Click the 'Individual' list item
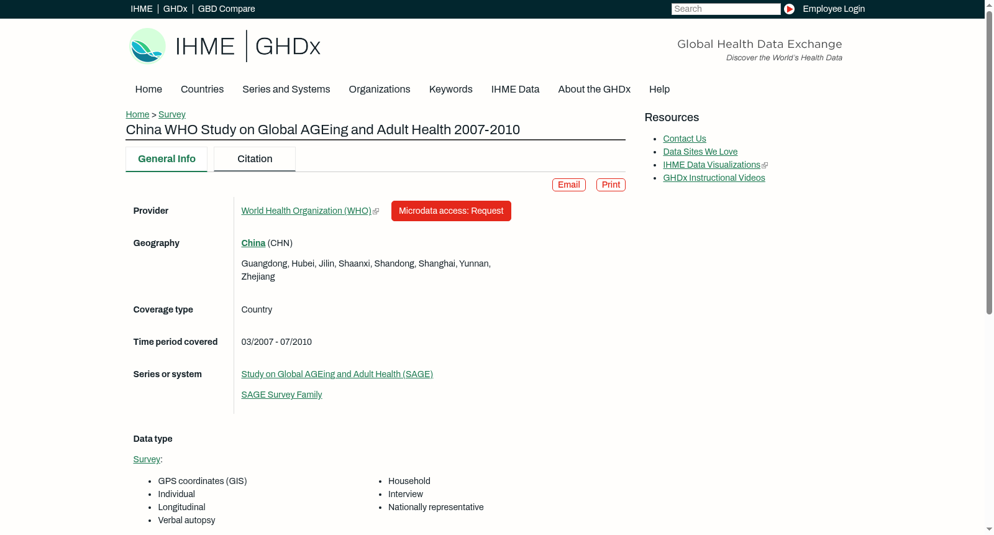The width and height of the screenshot is (994, 535). coord(176,494)
